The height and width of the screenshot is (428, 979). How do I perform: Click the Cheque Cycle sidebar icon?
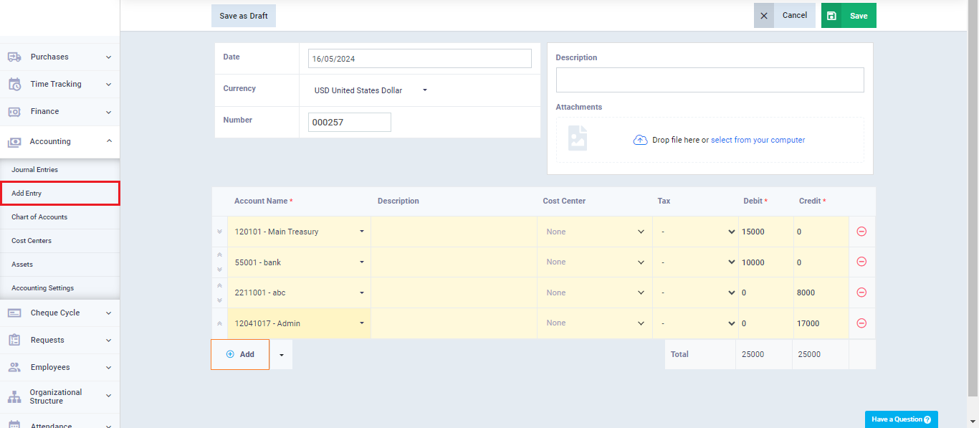pyautogui.click(x=14, y=313)
